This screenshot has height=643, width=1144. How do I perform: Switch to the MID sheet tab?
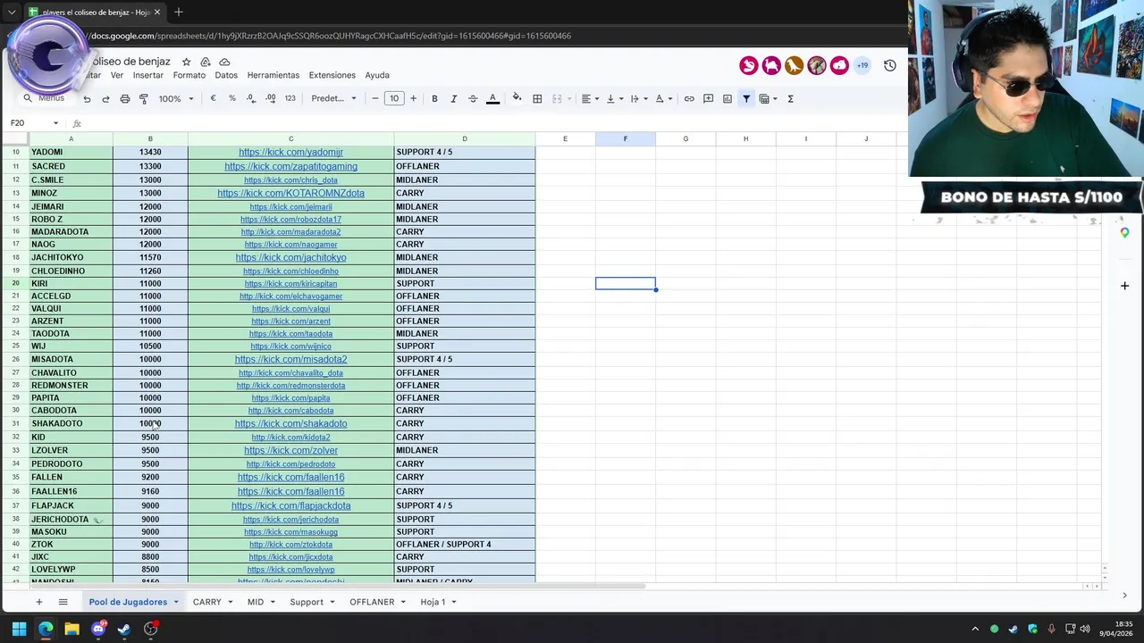pos(256,602)
